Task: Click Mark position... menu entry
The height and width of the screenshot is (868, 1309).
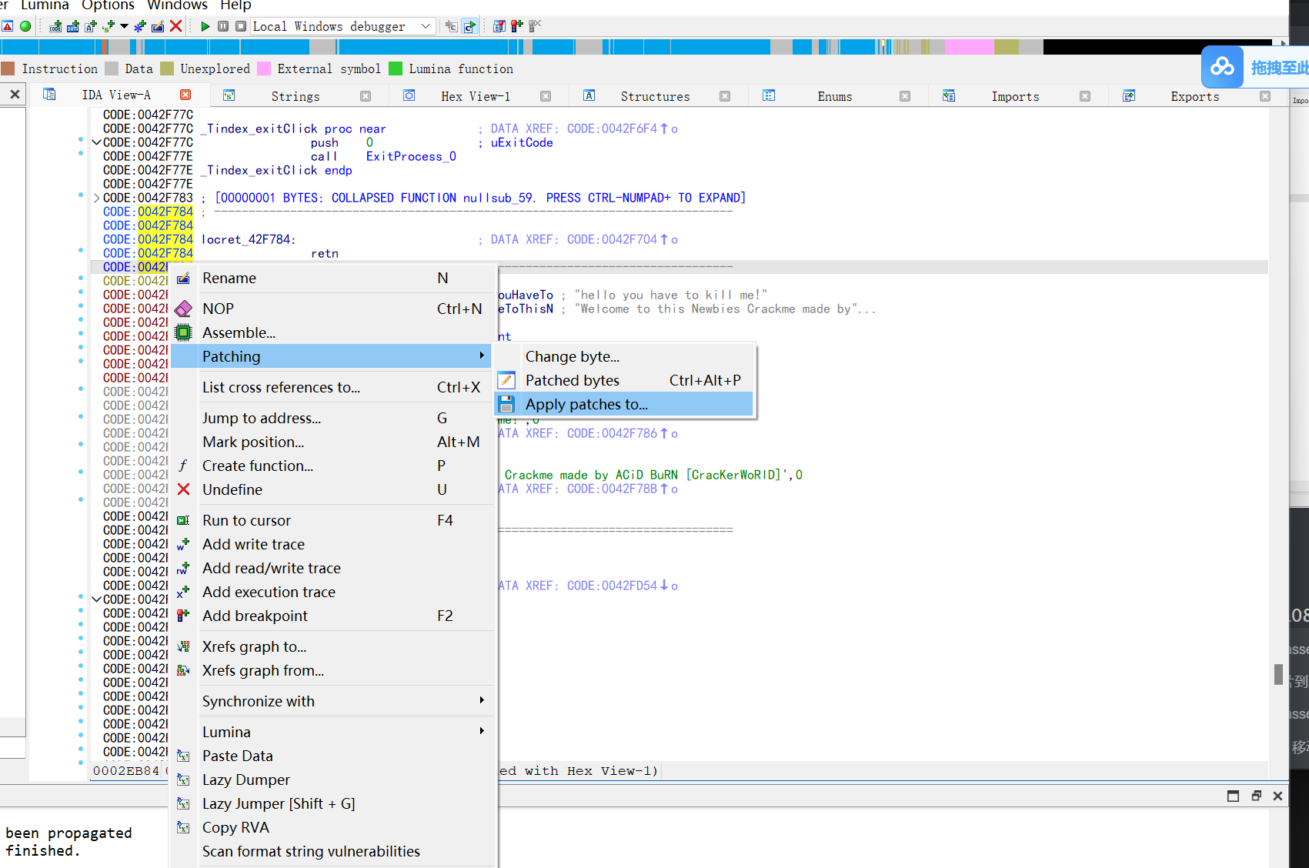Action: tap(332, 442)
